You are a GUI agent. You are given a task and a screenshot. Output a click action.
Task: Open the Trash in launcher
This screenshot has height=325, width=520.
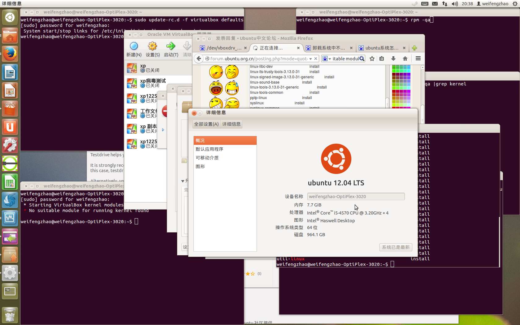(10, 315)
